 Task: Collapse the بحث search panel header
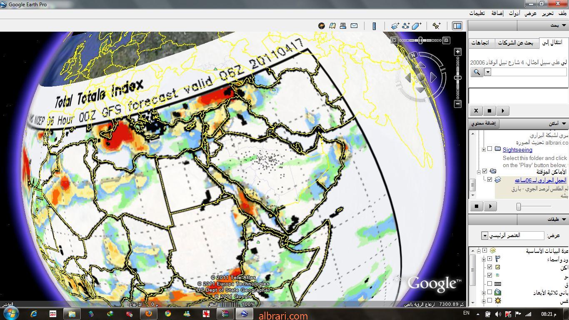click(564, 25)
